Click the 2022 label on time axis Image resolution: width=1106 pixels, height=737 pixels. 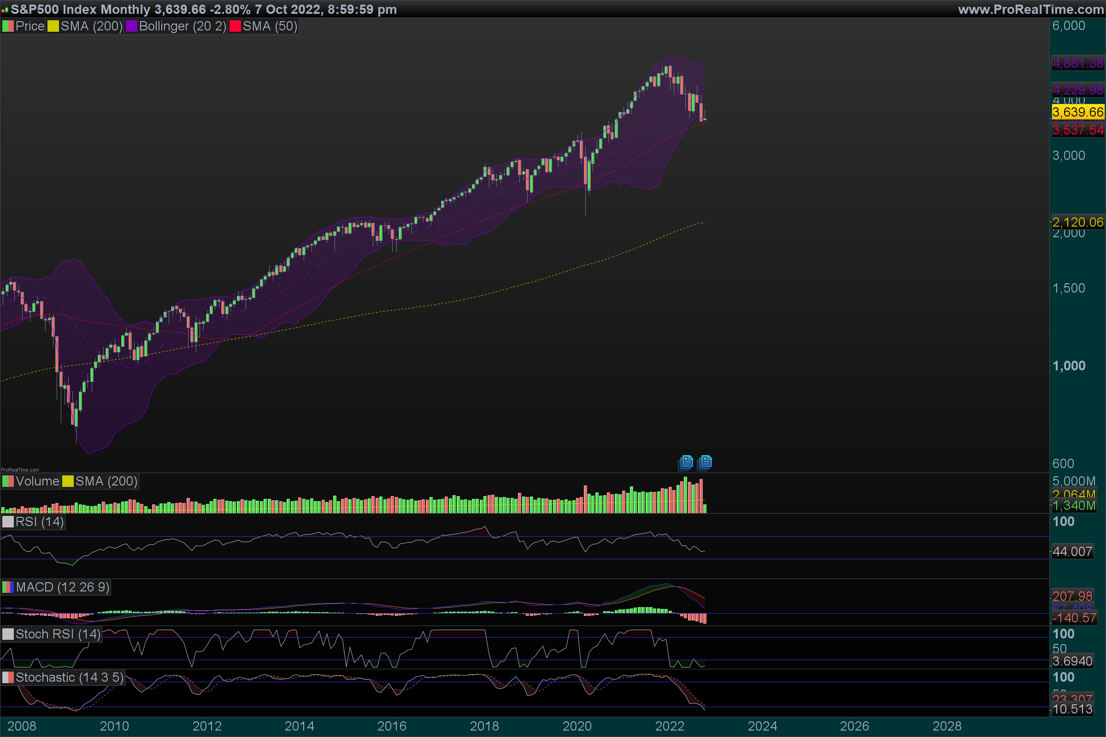point(670,726)
